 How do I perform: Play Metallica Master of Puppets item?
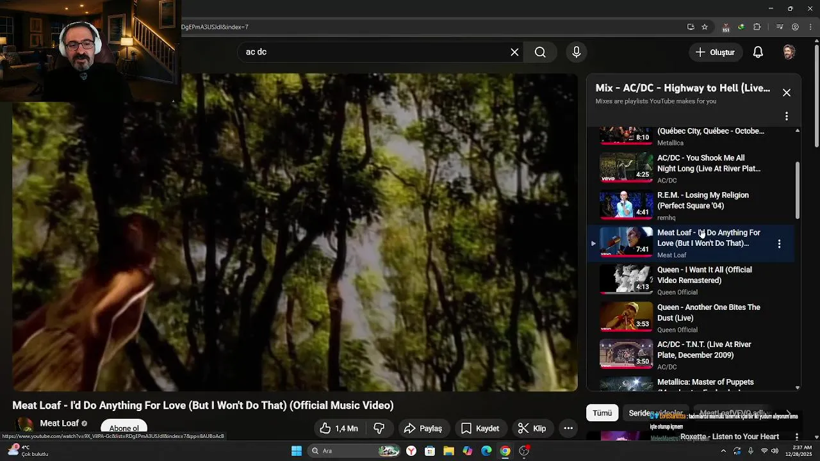[x=691, y=383]
